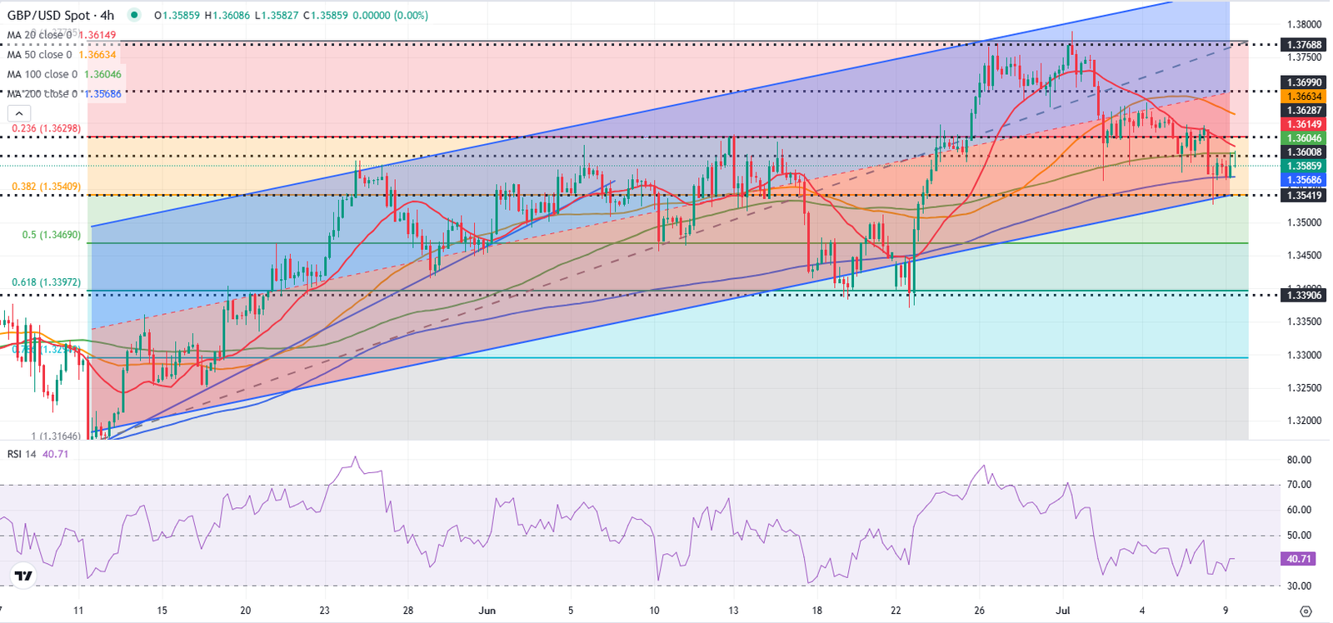Image resolution: width=1333 pixels, height=623 pixels.
Task: Click the orange 1.36634 MA price tag
Action: 1305,97
